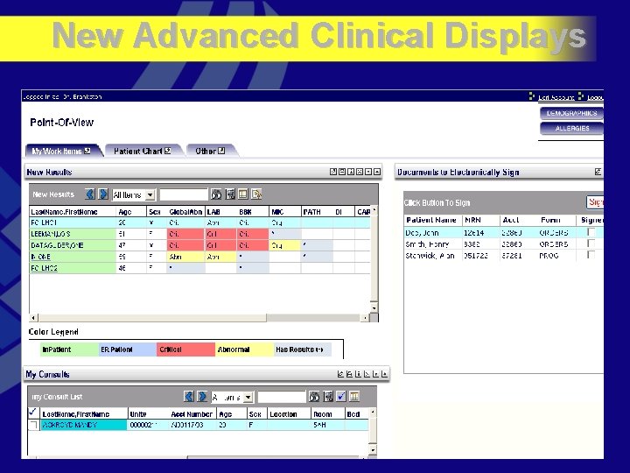
Task: Click first panel icon in My Consults header
Action: [x=340, y=374]
